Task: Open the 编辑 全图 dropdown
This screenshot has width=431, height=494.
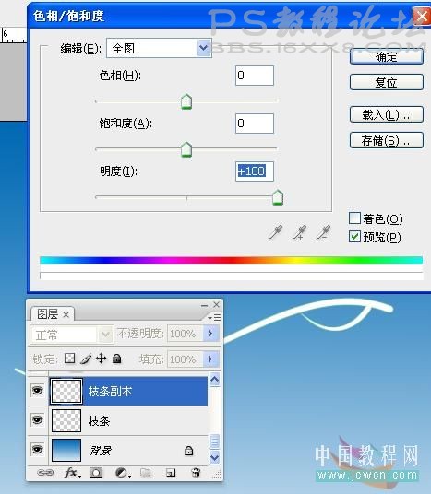Action: [x=159, y=48]
